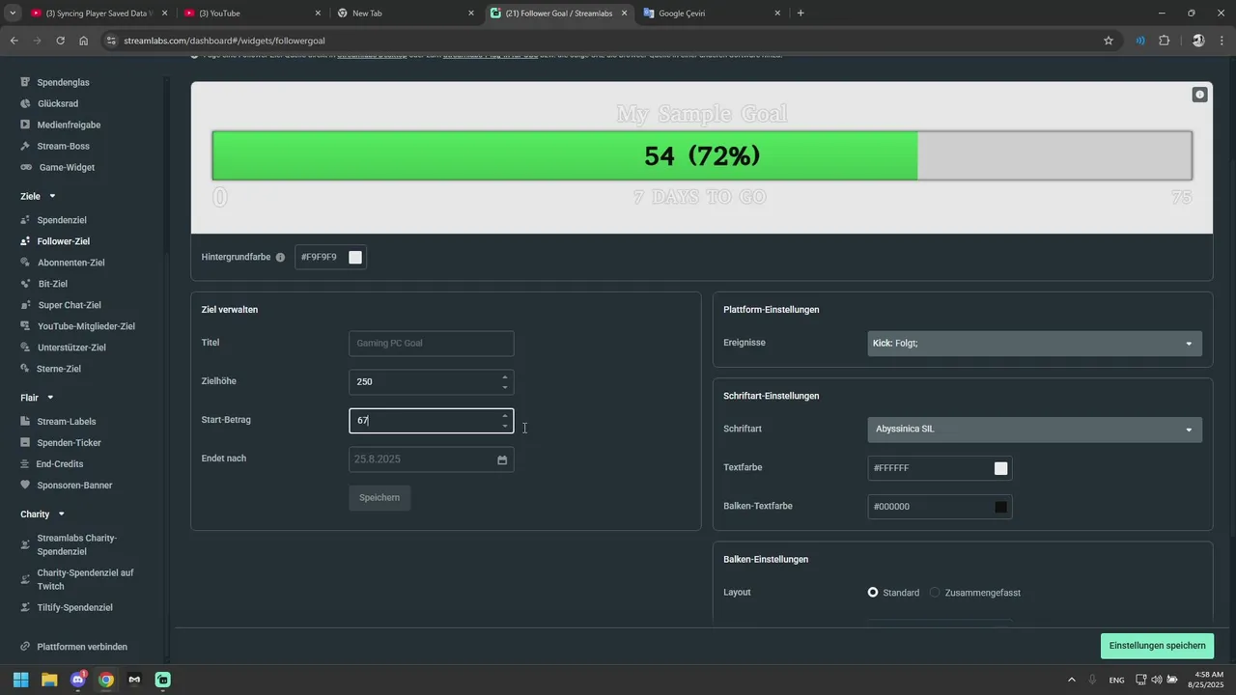Screen dimensions: 1236x695
Task: Open Sterne-Ziel sidebar entry
Action: [60, 369]
